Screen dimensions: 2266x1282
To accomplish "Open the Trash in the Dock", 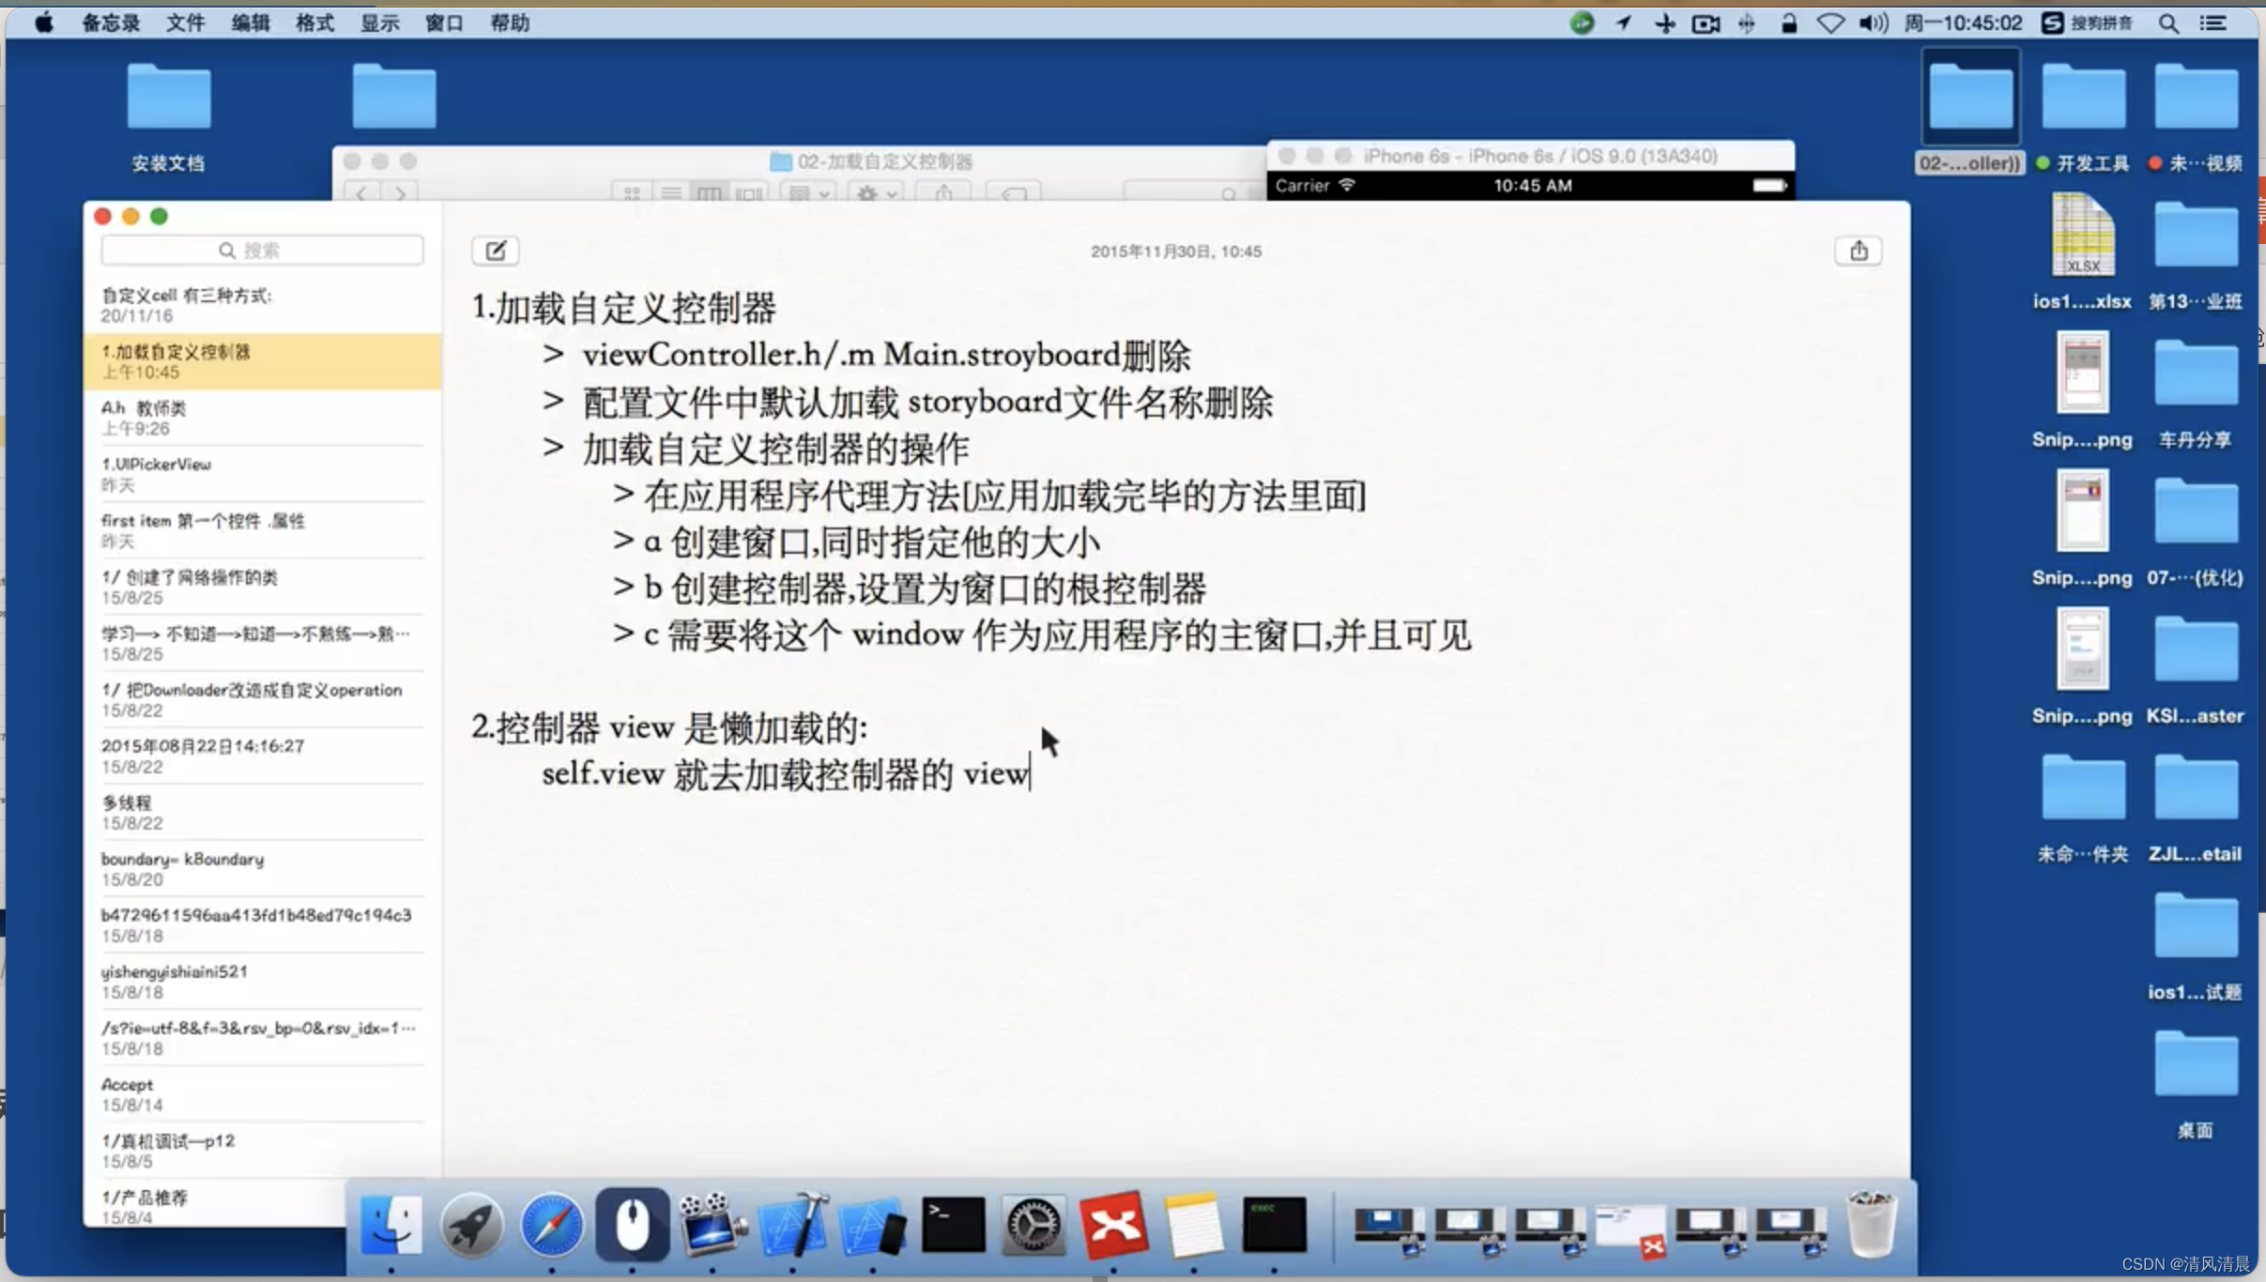I will (x=1872, y=1225).
